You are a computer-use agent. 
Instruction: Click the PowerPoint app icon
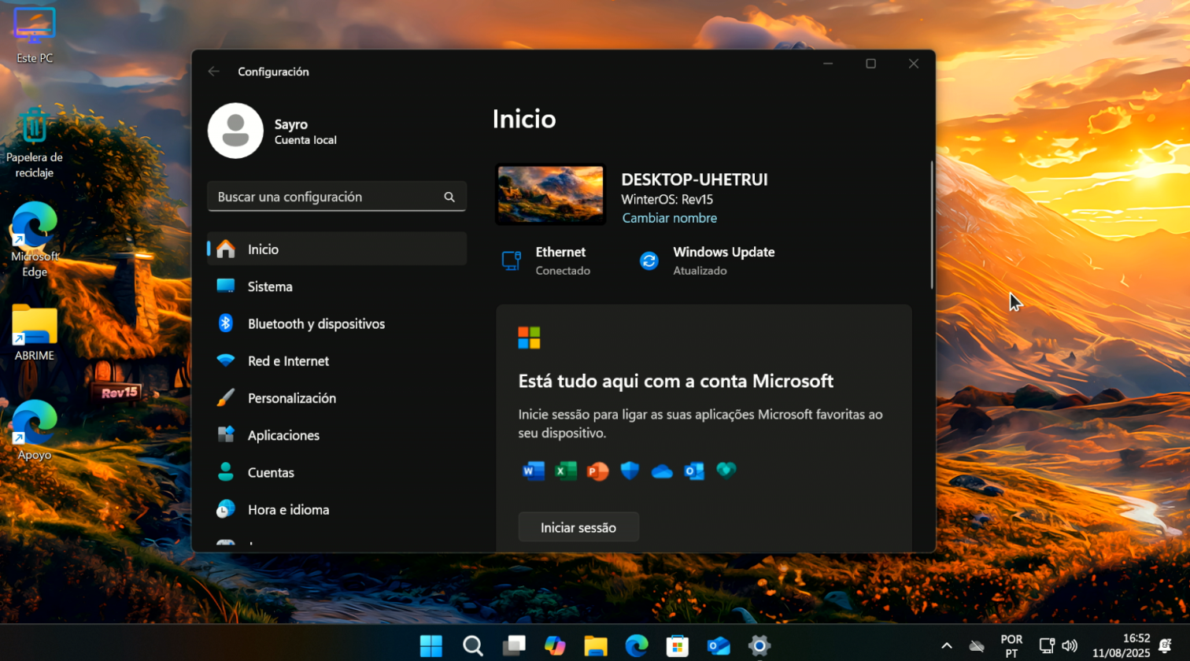(x=597, y=471)
